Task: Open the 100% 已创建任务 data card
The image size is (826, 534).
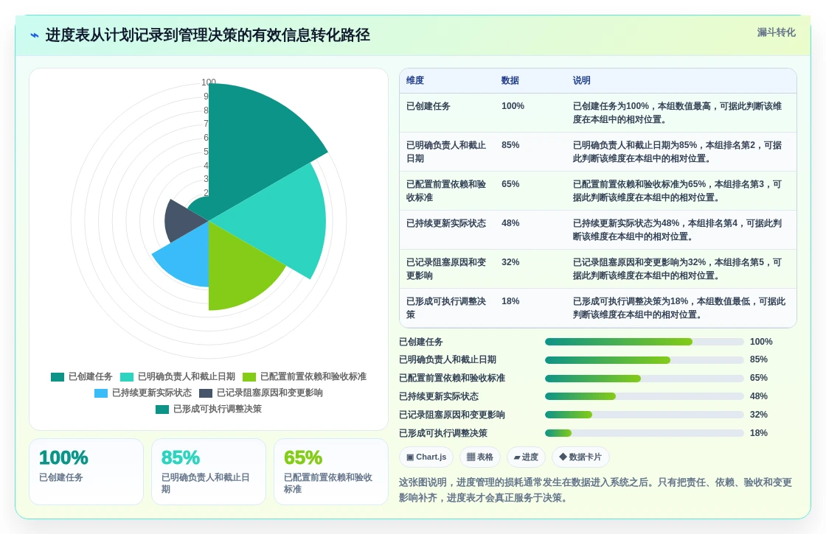Action: point(86,471)
